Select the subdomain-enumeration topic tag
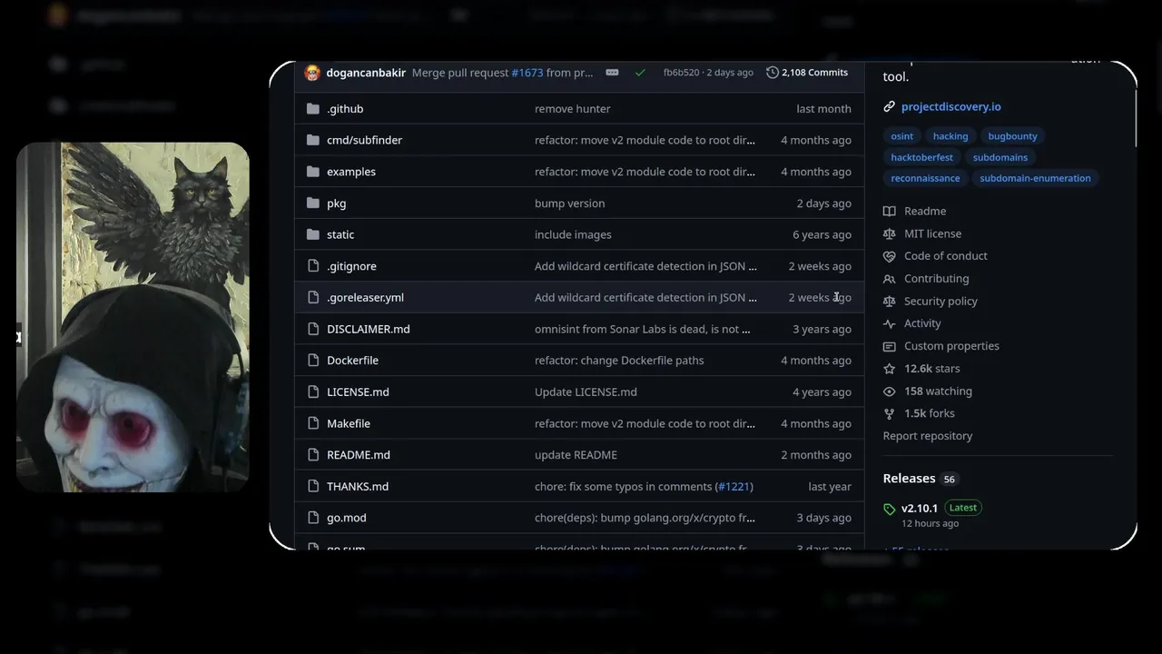The image size is (1162, 654). [x=1035, y=178]
